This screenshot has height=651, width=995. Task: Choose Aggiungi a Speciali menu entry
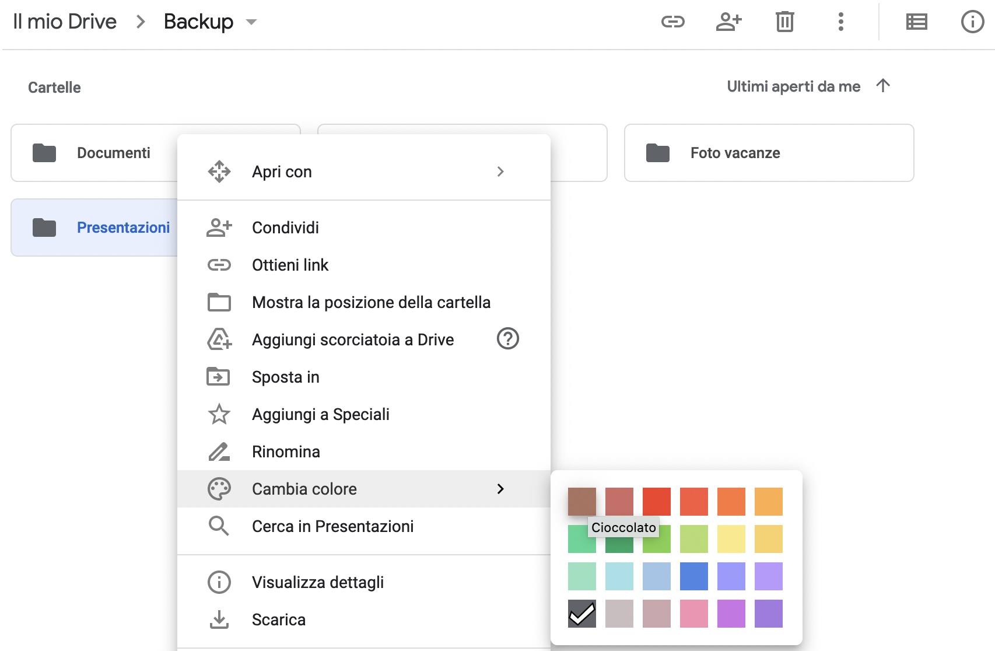[364, 414]
